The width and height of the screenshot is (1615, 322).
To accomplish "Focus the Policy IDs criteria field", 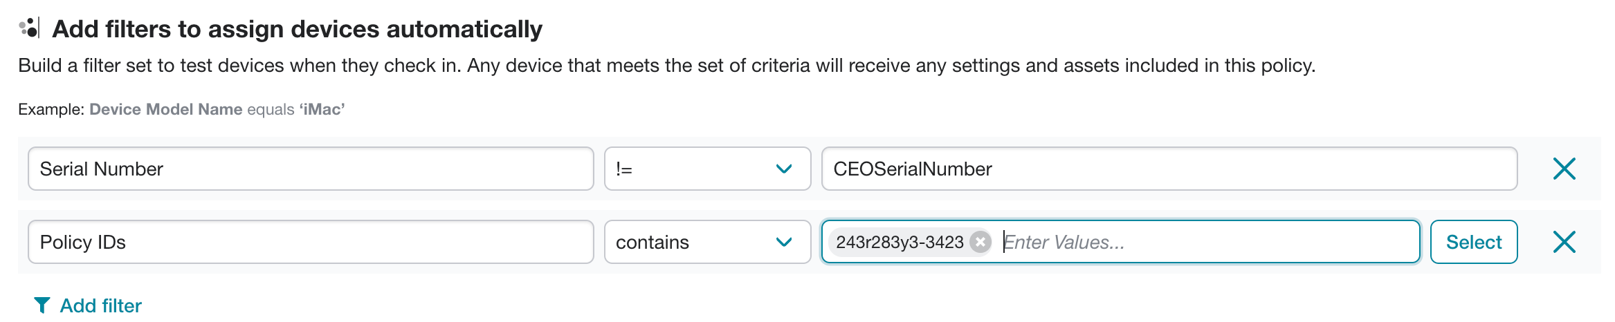I will (x=310, y=242).
